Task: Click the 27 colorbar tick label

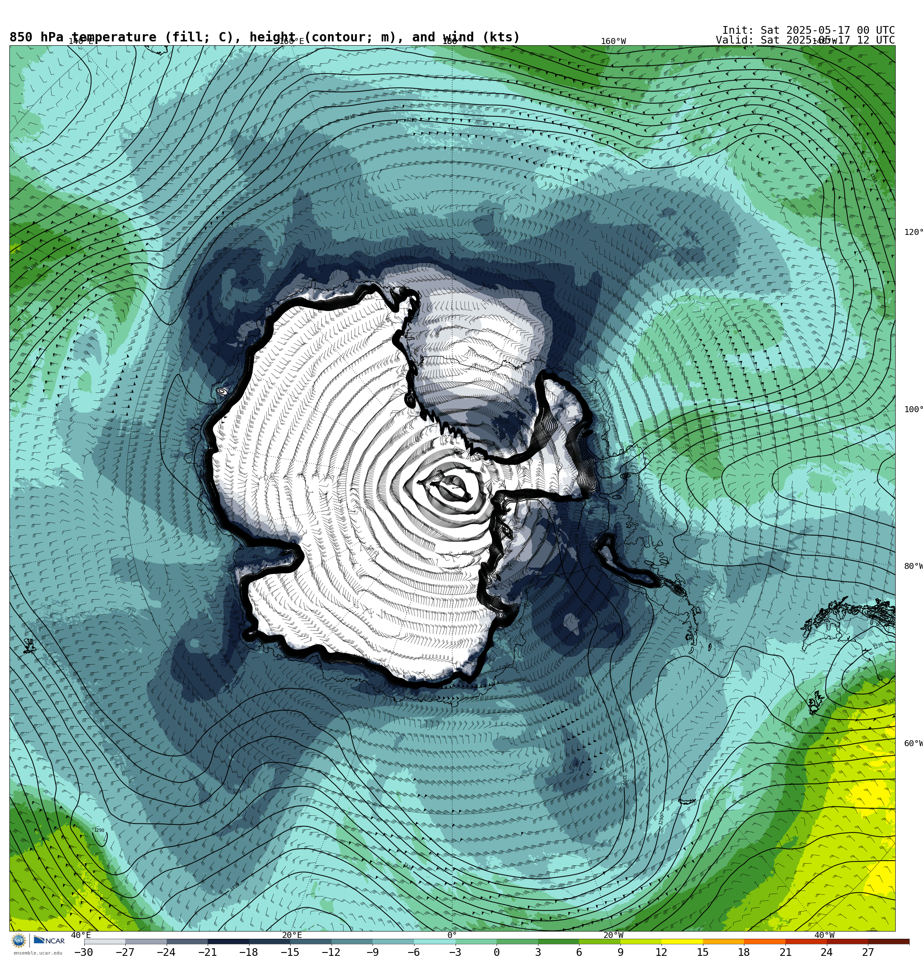Action: (x=868, y=952)
